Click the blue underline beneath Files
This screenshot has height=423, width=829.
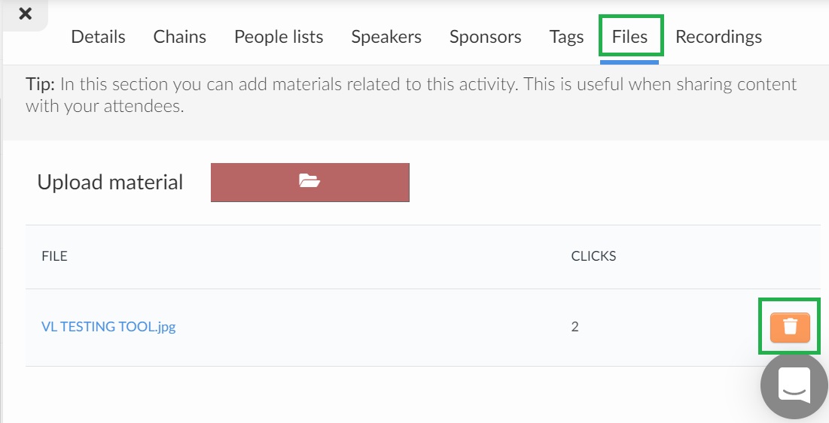pyautogui.click(x=629, y=62)
